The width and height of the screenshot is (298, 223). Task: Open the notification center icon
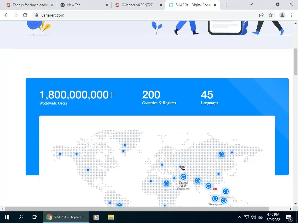coord(289,217)
